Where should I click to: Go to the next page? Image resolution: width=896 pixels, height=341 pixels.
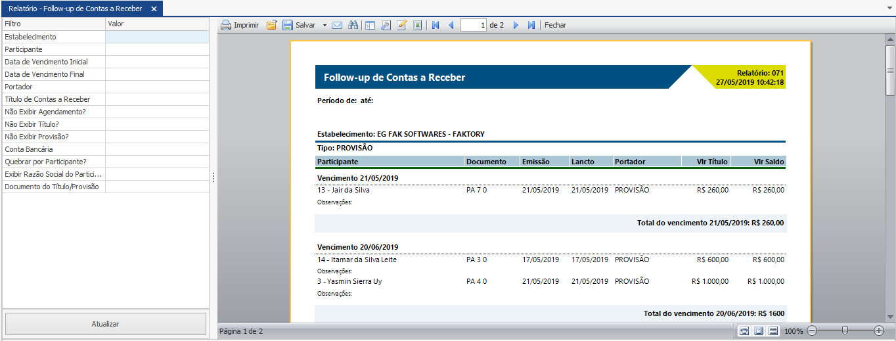[x=516, y=25]
